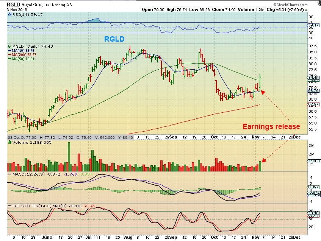Click the candlestick icon beside RGLD (Daily)
This screenshot has height=241, width=321.
(x=9, y=46)
